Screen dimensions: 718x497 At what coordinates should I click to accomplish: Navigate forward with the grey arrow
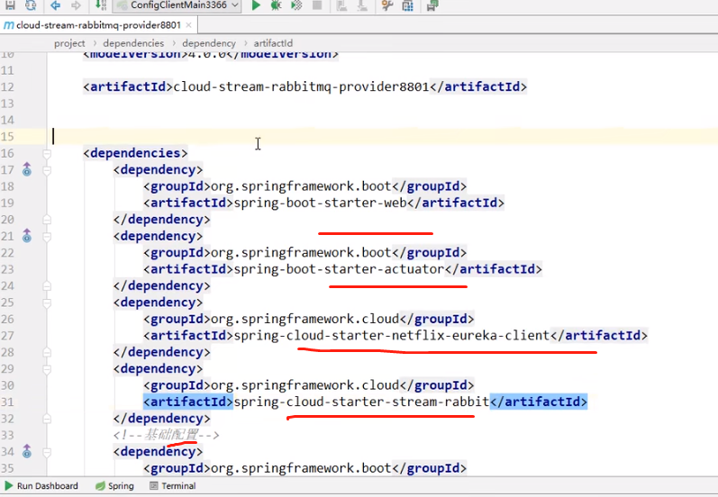[x=76, y=5]
